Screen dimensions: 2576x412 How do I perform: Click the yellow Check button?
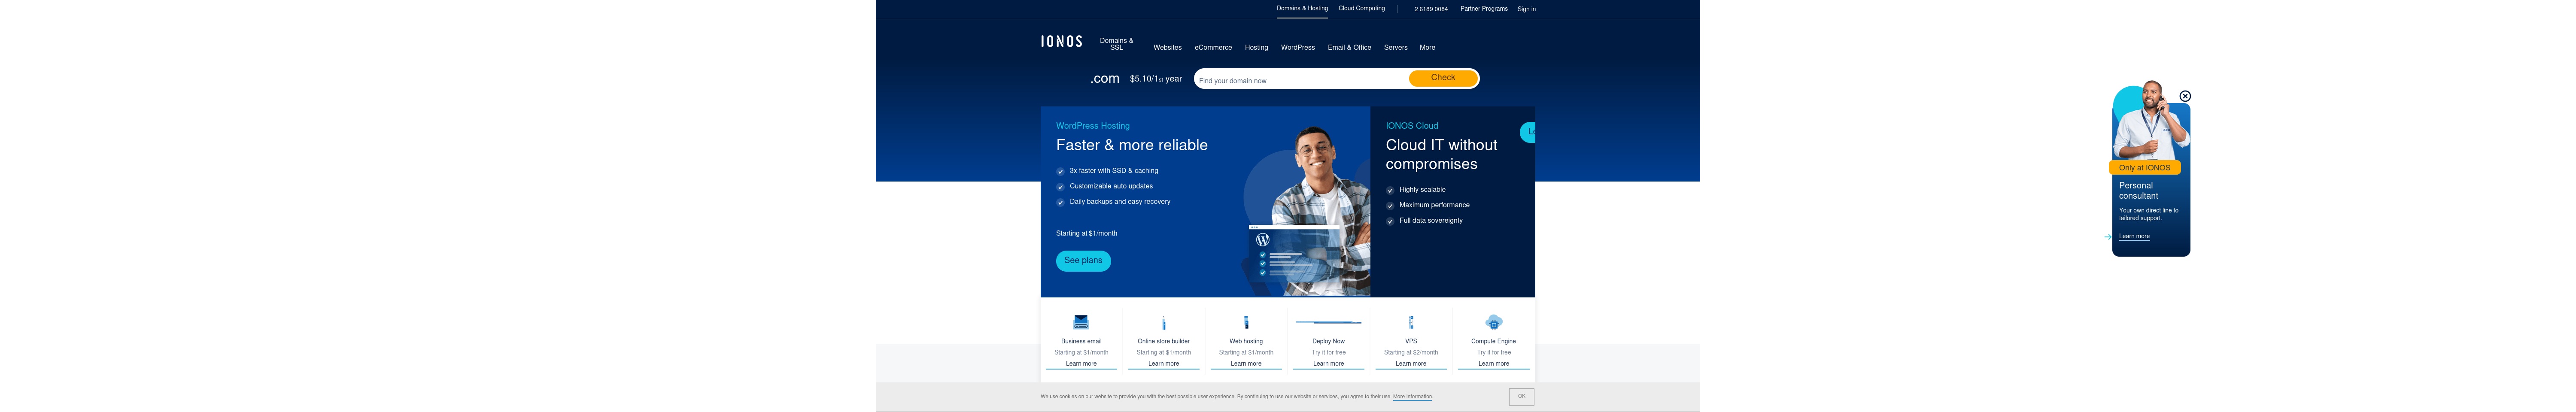[1443, 78]
